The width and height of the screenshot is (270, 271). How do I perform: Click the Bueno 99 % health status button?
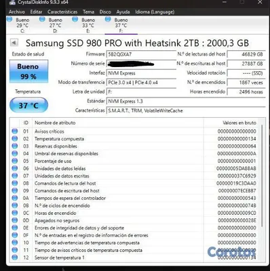click(x=28, y=71)
